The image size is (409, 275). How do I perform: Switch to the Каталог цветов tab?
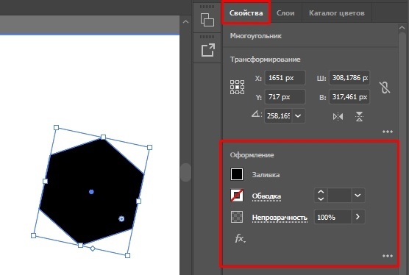[x=337, y=13]
